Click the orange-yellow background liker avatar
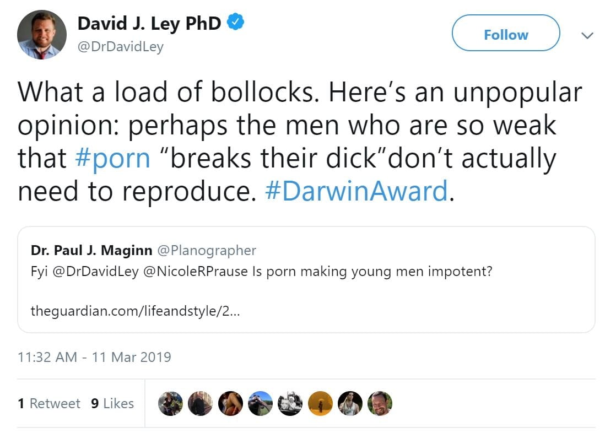Viewport: 605px width, 433px height. pyautogui.click(x=320, y=403)
